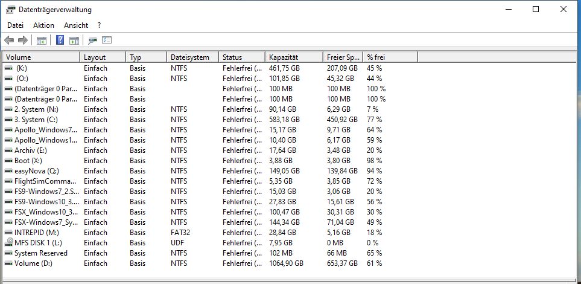Sort the list by the Volume column header
Image resolution: width=581 pixels, height=284 pixels.
click(x=41, y=57)
